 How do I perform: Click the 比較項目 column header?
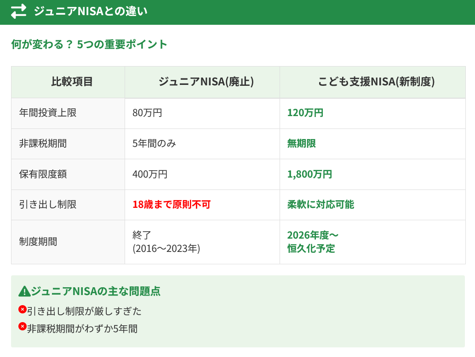pyautogui.click(x=72, y=82)
